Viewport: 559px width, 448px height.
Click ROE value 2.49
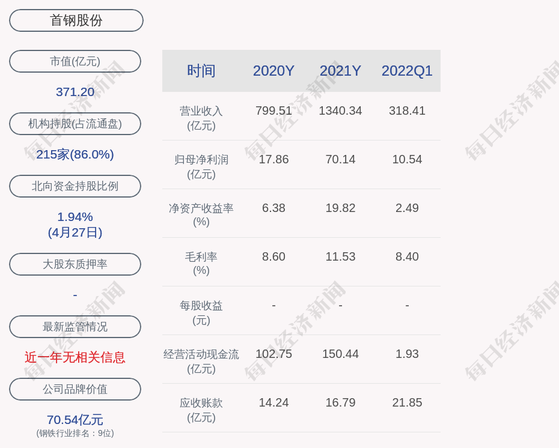pos(407,208)
